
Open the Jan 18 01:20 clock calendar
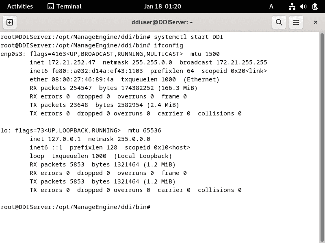click(x=162, y=6)
